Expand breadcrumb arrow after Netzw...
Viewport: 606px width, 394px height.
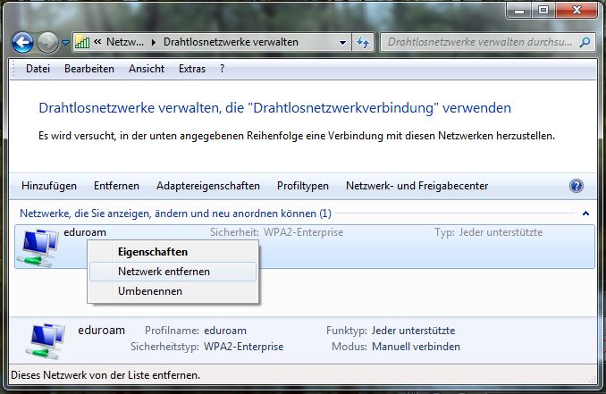coord(154,43)
